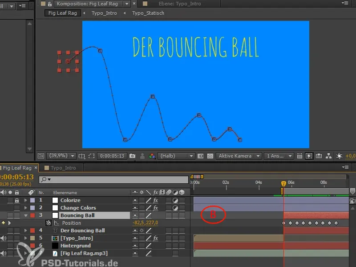The height and width of the screenshot is (267, 356).
Task: Collapse the Bouncing Ball layer properties
Action: coord(26,215)
